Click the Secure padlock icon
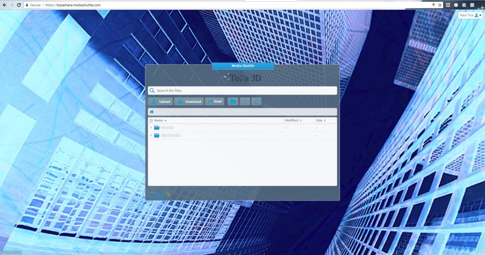 (27, 5)
